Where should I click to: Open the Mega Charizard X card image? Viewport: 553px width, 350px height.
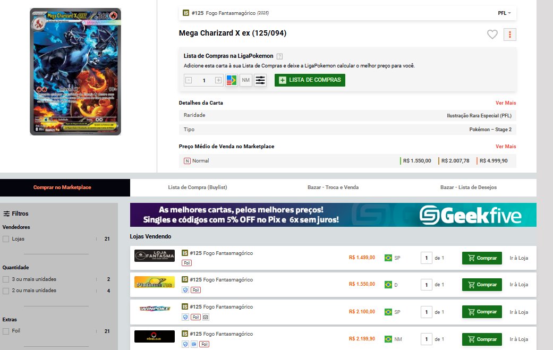[75, 72]
